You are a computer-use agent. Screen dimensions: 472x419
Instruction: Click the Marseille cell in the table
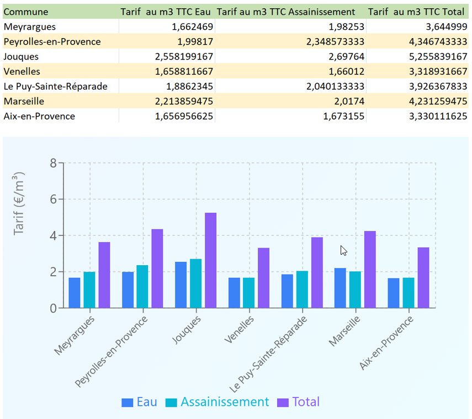24,101
